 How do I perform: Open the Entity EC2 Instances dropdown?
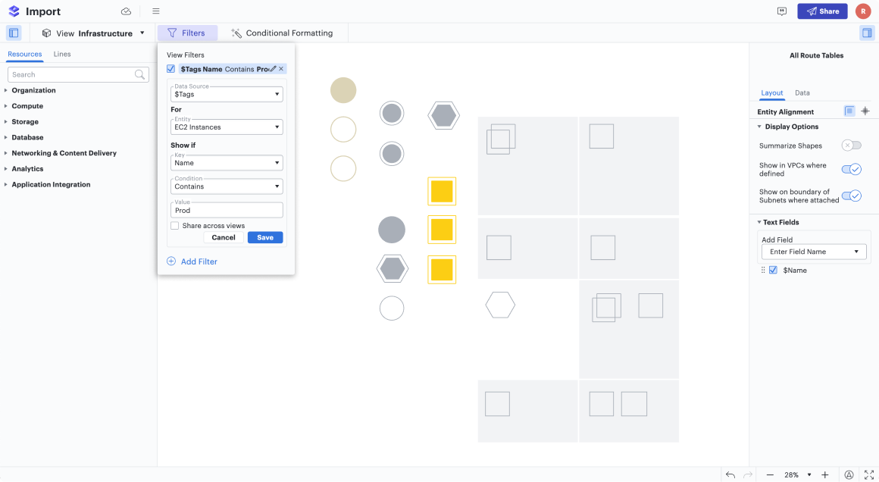pyautogui.click(x=227, y=127)
